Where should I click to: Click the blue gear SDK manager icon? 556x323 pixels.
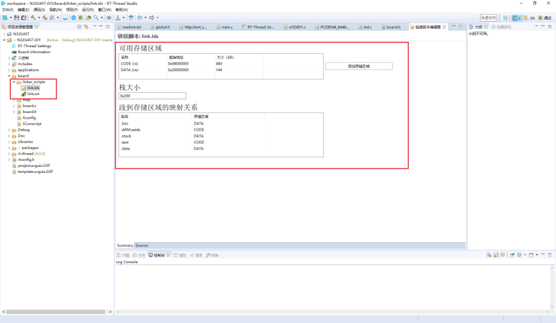[73, 17]
